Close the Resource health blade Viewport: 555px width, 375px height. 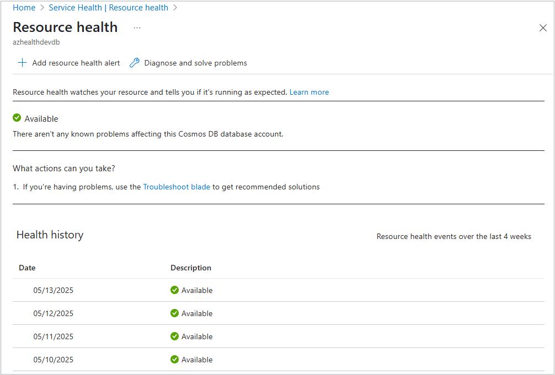pos(543,28)
